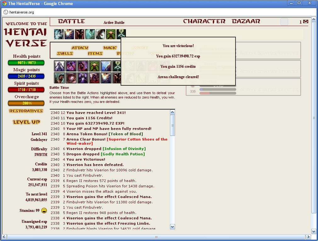
Task: Click the 'IWBTH' difficulty text
Action: coord(41,154)
